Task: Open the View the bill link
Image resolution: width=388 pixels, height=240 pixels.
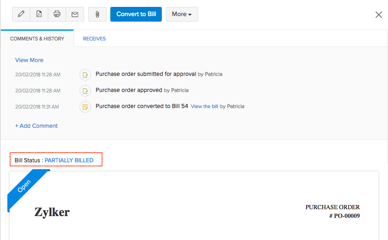Action: click(x=204, y=107)
